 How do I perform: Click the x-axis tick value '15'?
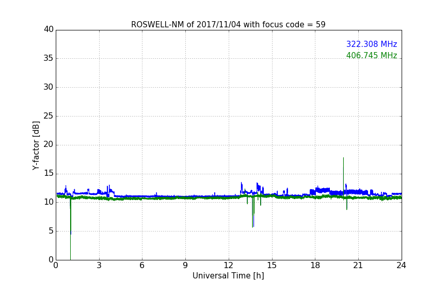tap(272, 266)
